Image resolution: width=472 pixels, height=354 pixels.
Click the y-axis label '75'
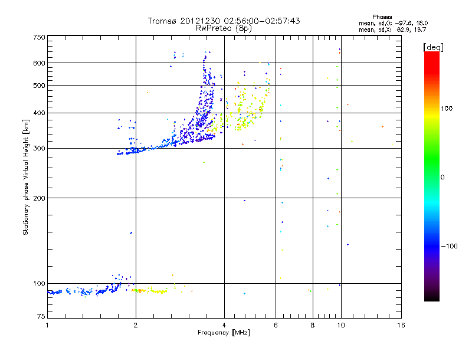(41, 316)
